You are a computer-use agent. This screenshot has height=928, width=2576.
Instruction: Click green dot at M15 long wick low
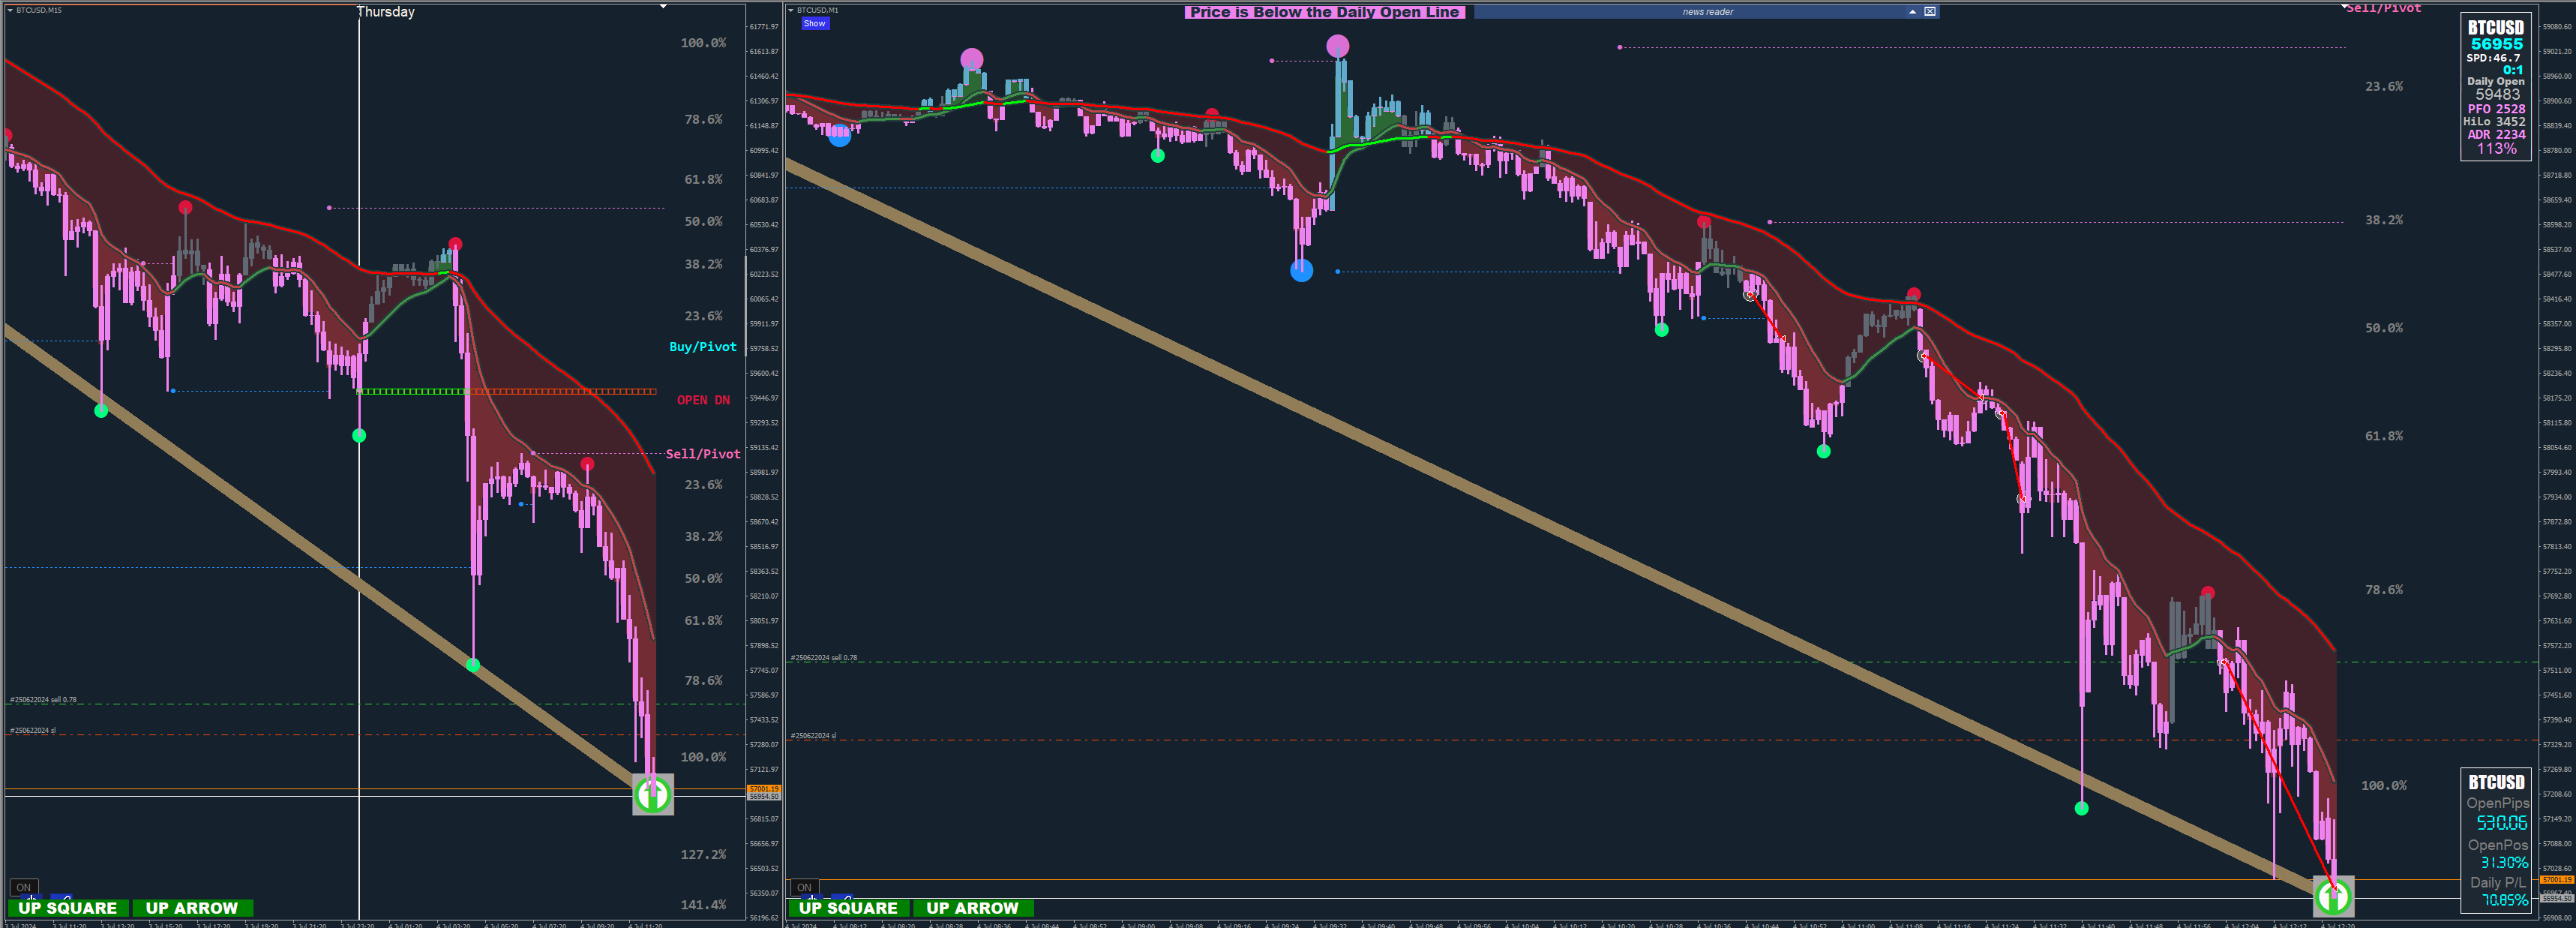pyautogui.click(x=473, y=665)
